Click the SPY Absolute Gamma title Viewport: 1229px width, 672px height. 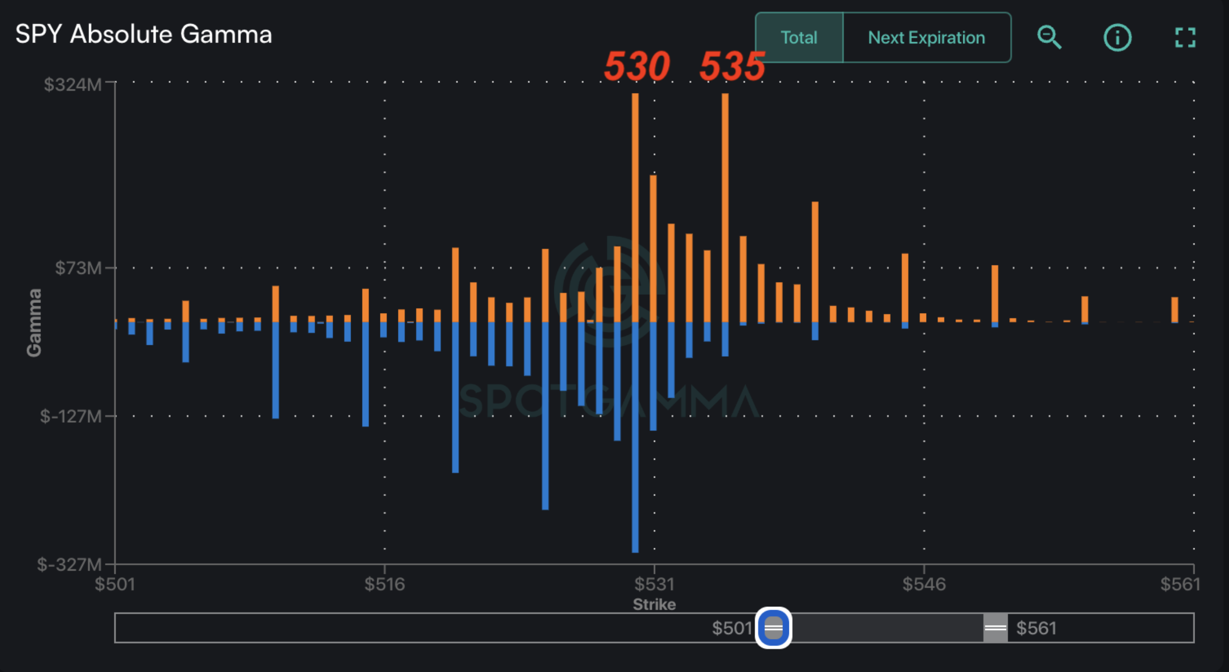click(x=144, y=34)
